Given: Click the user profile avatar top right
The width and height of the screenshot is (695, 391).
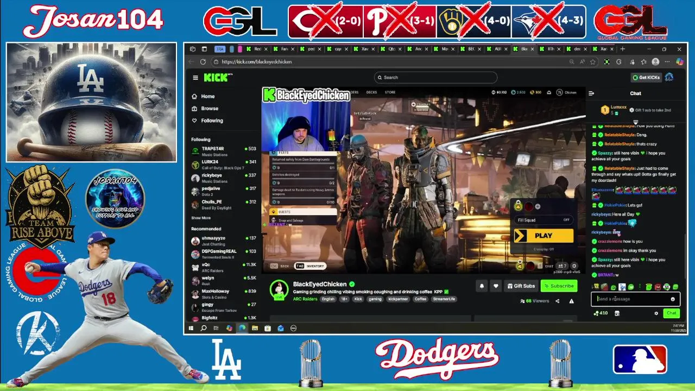Looking at the screenshot, I should [x=669, y=78].
